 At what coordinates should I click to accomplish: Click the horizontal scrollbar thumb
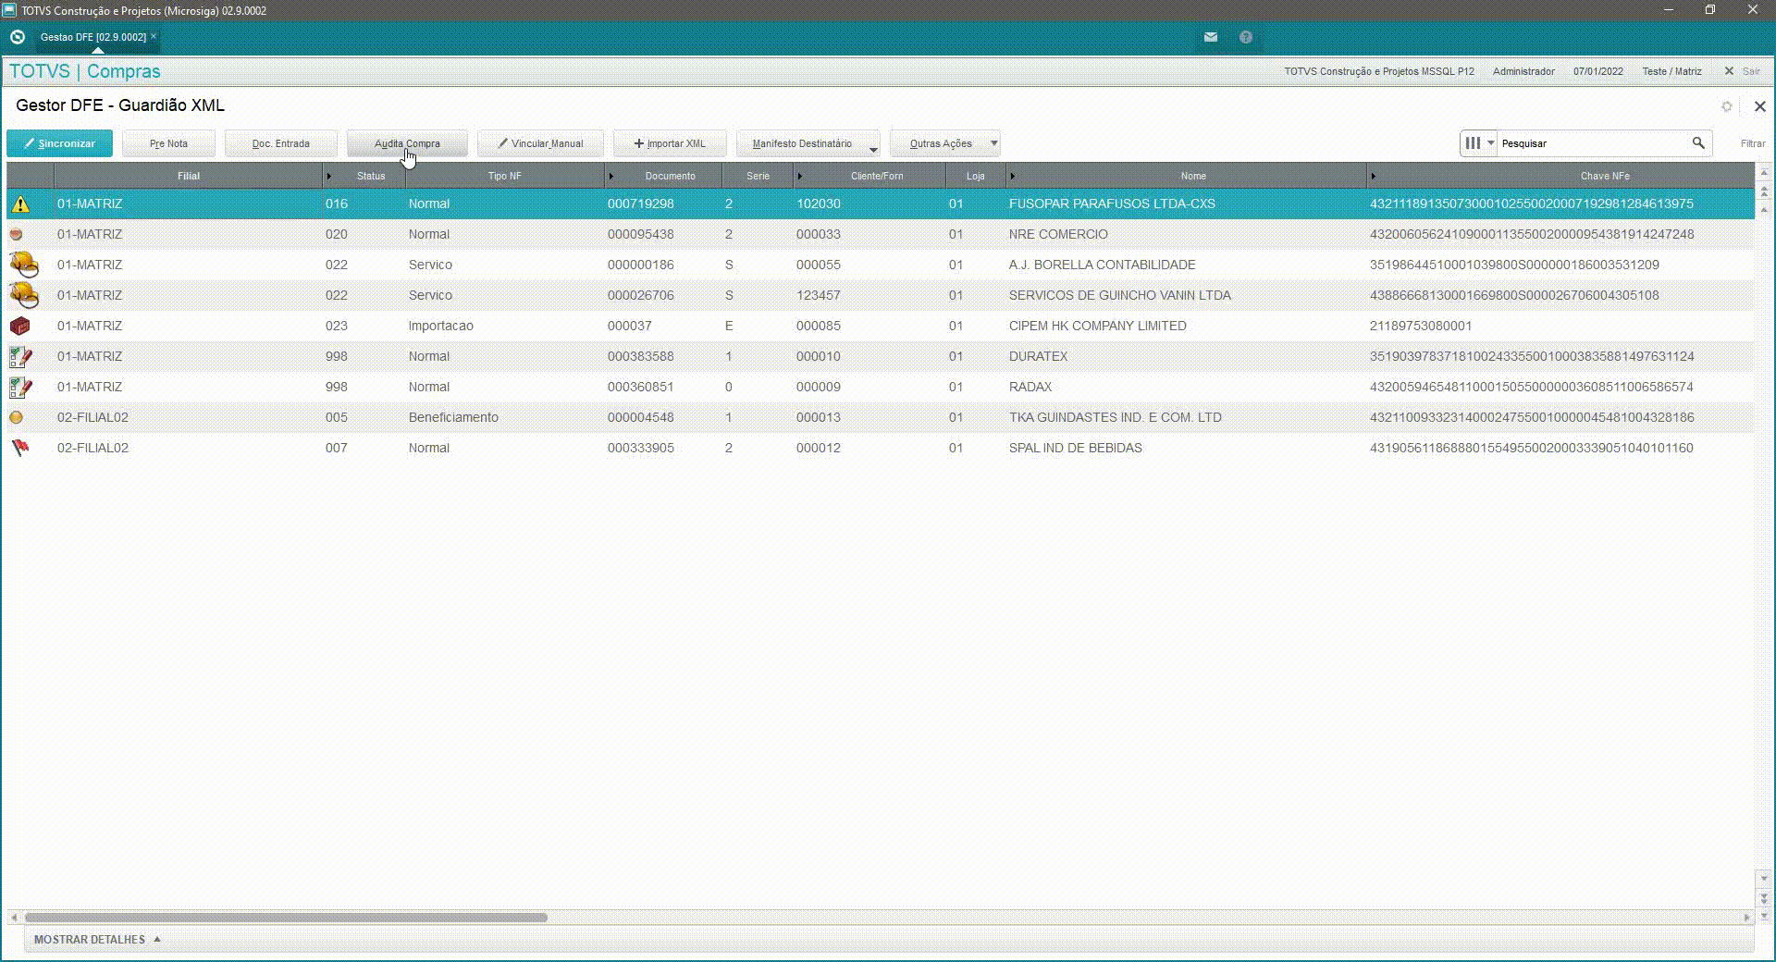pos(286,918)
